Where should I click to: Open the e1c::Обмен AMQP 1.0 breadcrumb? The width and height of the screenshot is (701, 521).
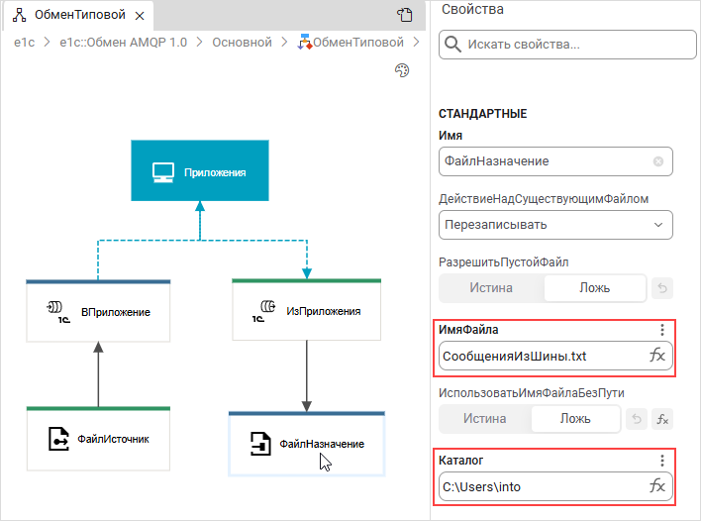tap(123, 42)
